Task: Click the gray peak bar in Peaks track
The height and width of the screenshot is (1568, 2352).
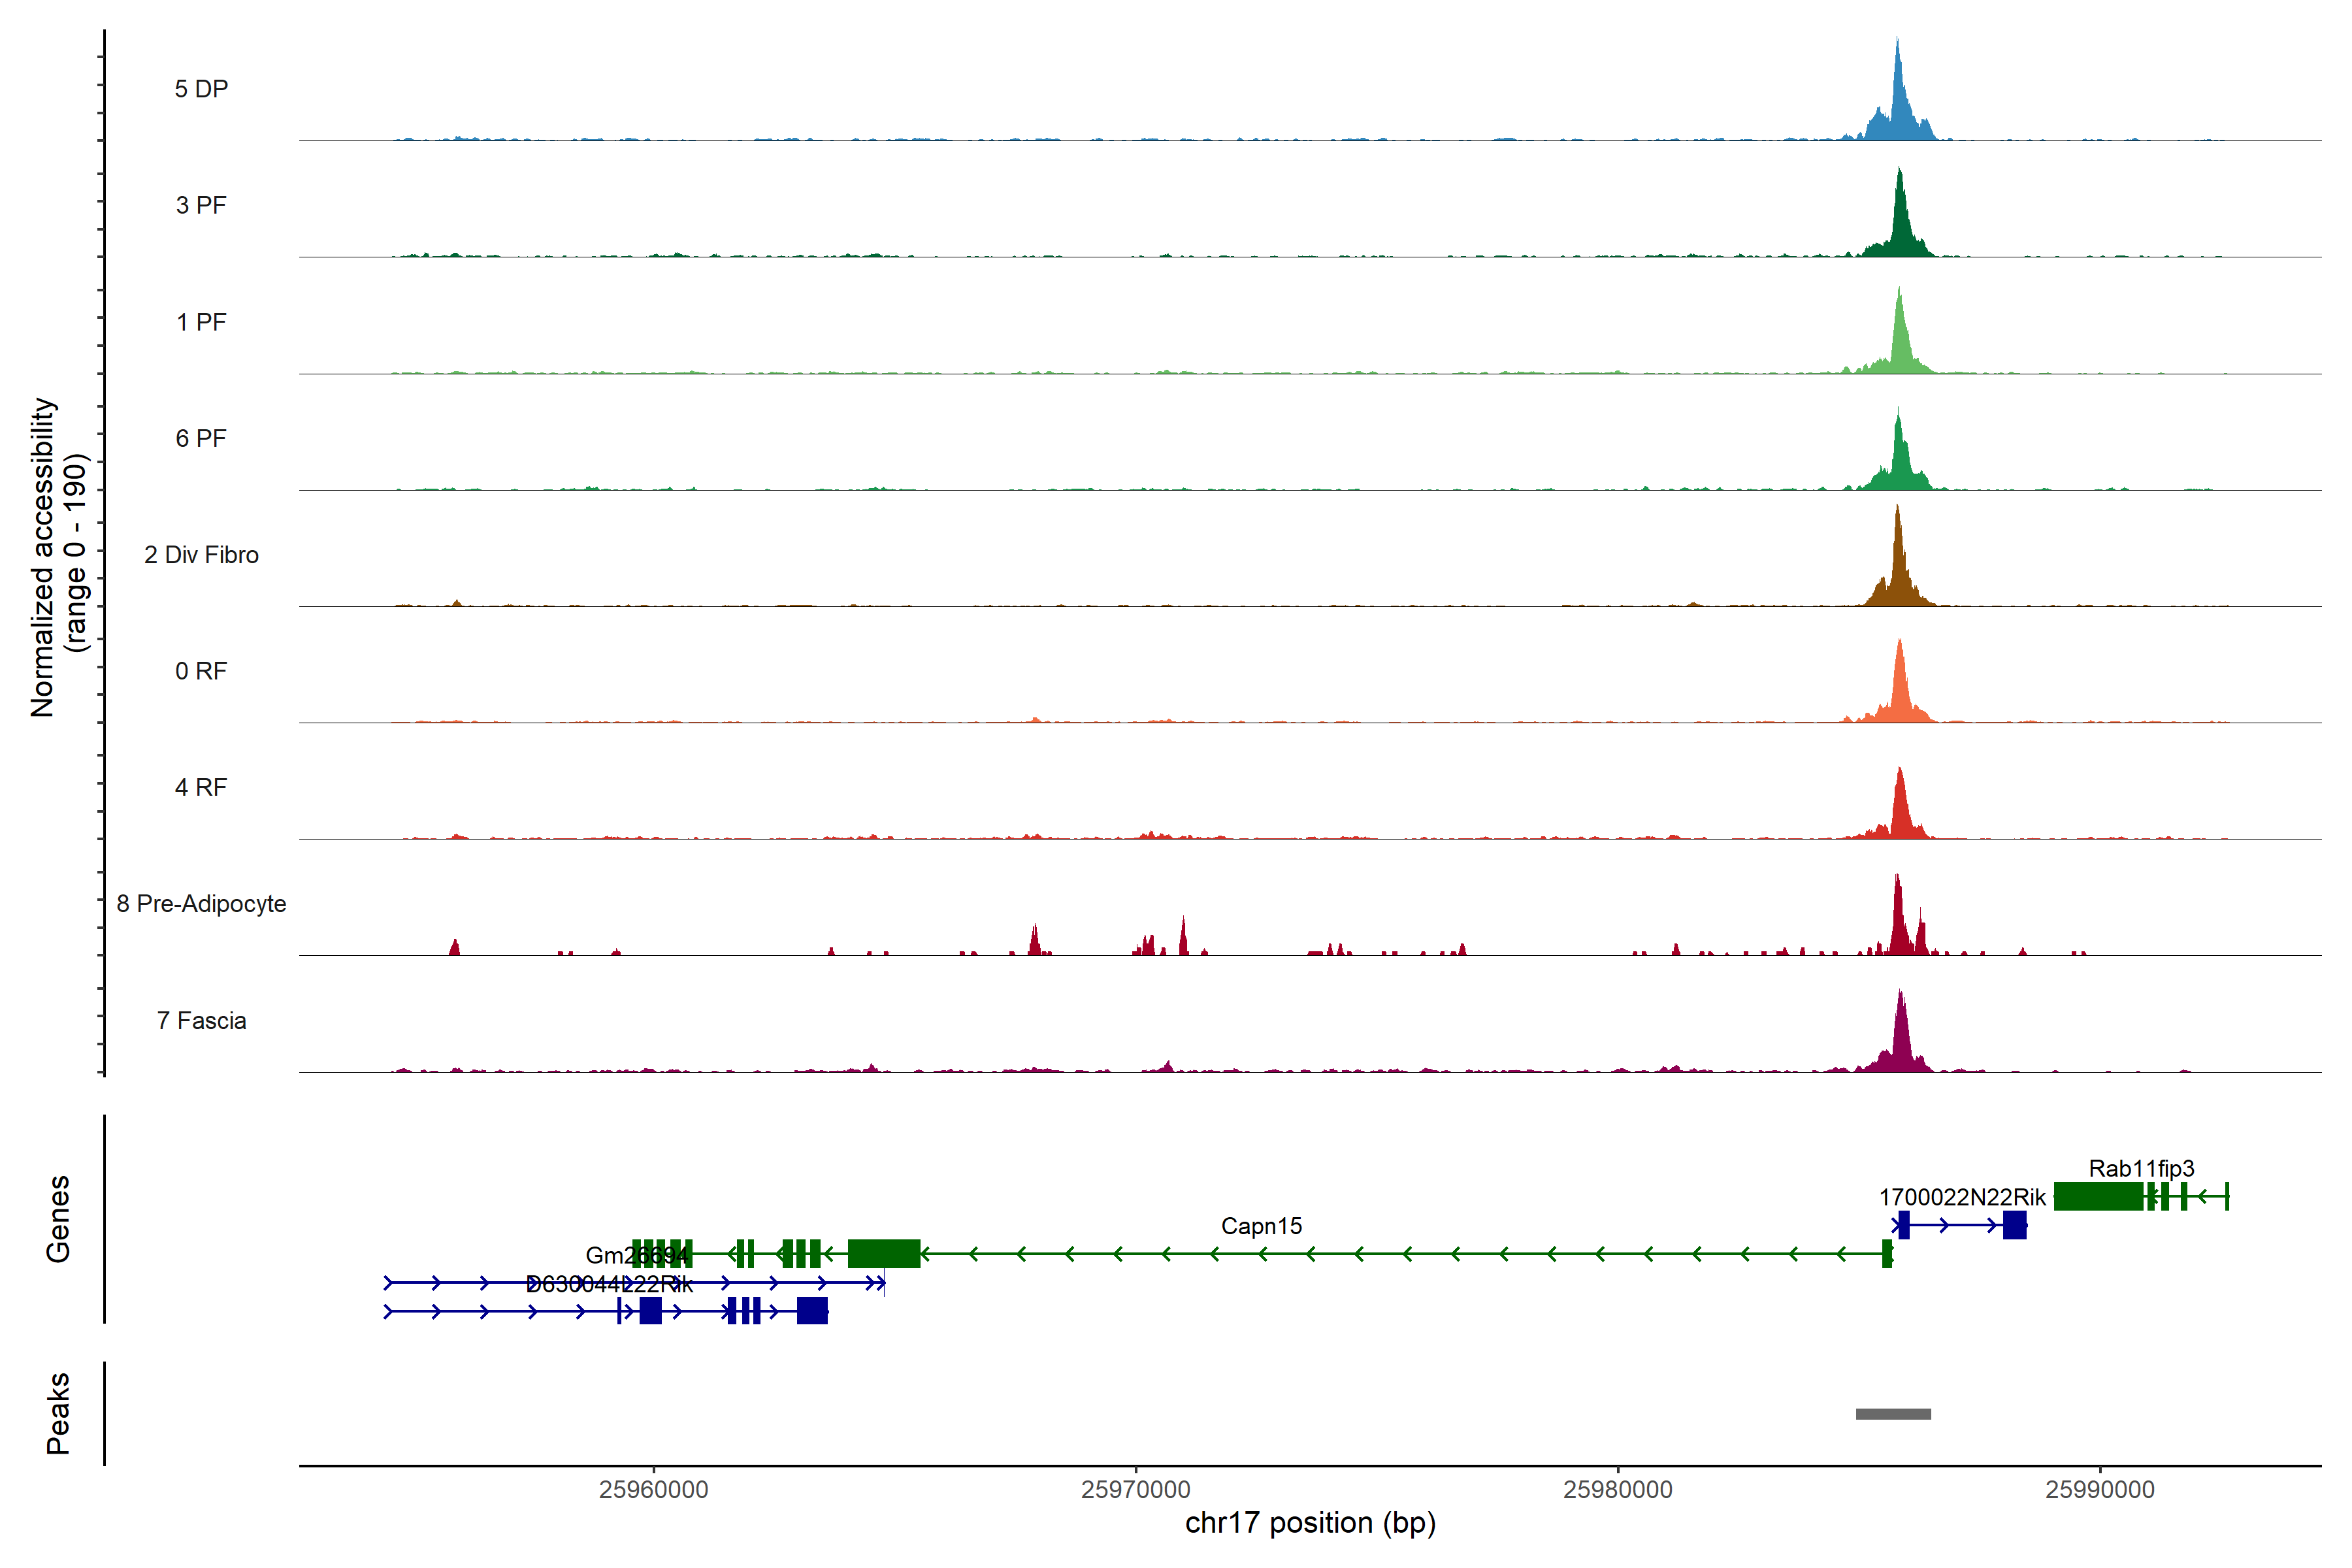Action: (x=1893, y=1414)
